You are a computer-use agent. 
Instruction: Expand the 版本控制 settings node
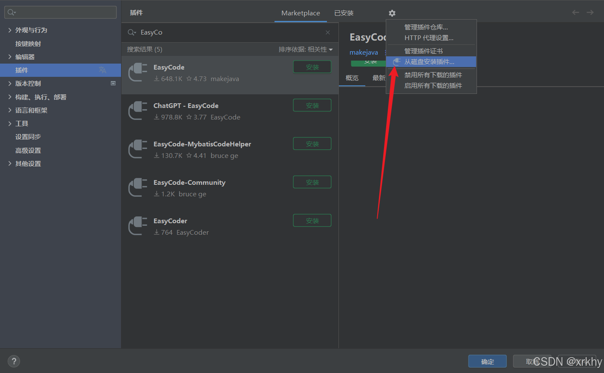tap(10, 83)
